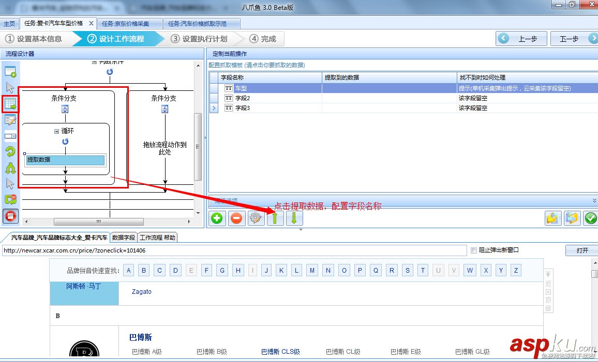Click the flow designer vertical scrollbar thumb
The image size is (598, 362).
(198, 147)
